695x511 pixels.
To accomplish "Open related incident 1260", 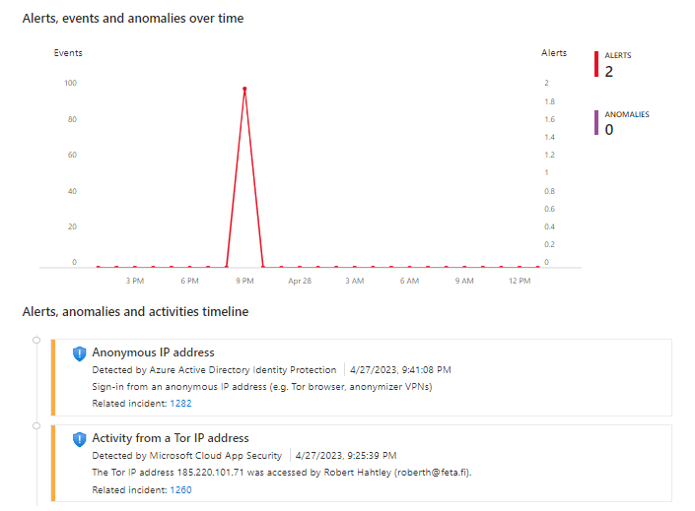I will click(x=180, y=489).
